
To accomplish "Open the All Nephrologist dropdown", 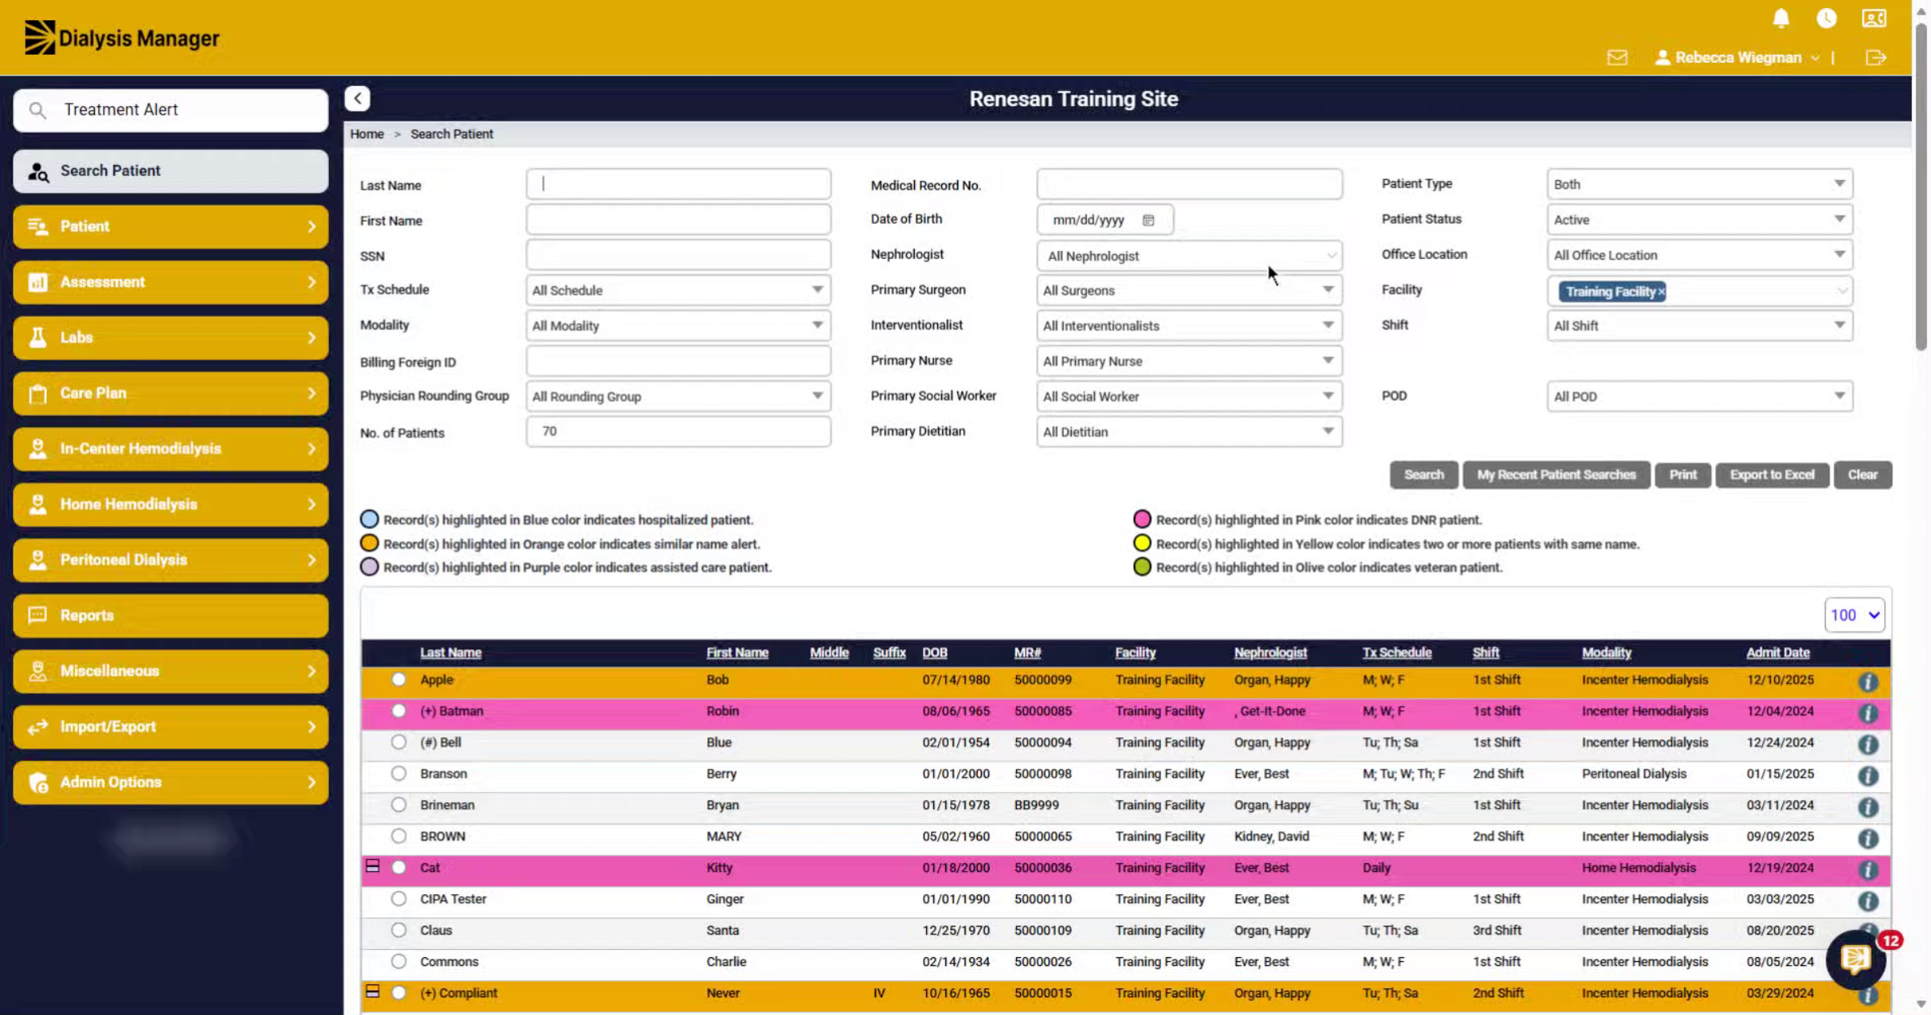I will pyautogui.click(x=1189, y=256).
